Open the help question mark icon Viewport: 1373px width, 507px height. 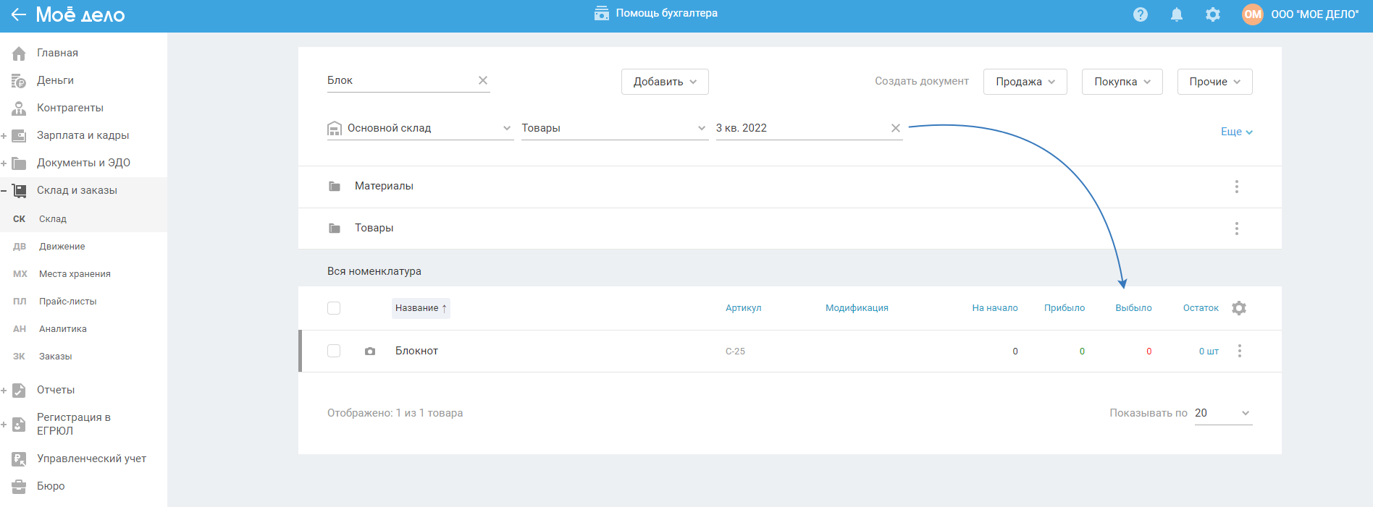(x=1141, y=14)
